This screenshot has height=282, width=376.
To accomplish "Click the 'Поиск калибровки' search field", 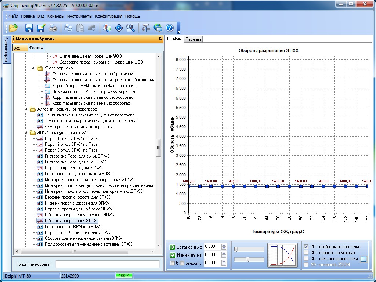I will [107, 264].
